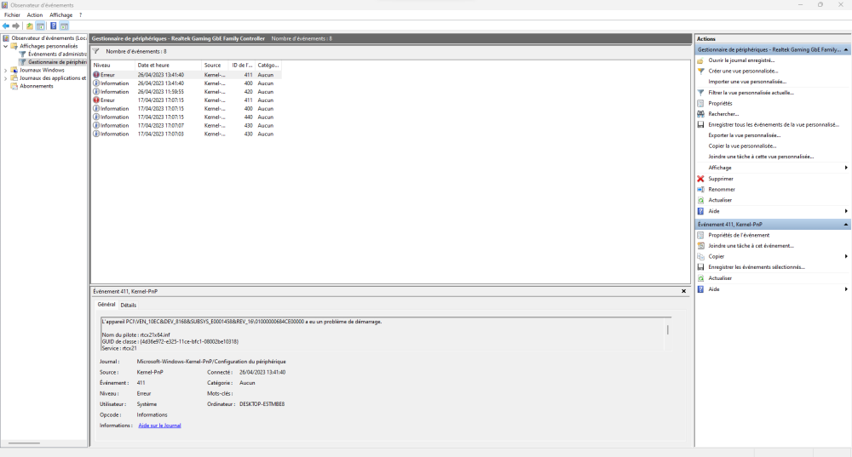The height and width of the screenshot is (457, 852).
Task: Click 'Importer une vue personnalisée...' action
Action: coord(747,82)
